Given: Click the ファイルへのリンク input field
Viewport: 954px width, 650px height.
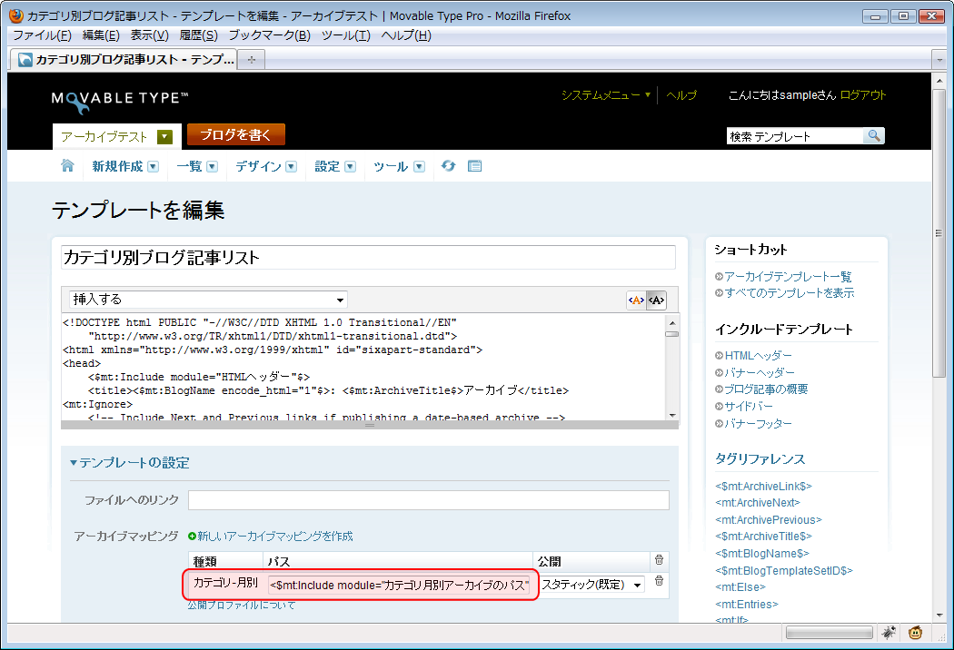Looking at the screenshot, I should click(x=428, y=500).
